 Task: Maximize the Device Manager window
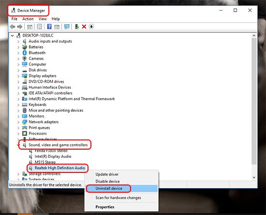click(x=235, y=10)
